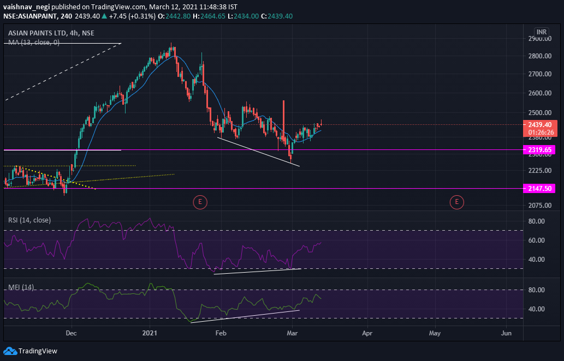Click the "60.00" value on RSI scale
Viewport: 564px width, 361px height.
coord(536,240)
